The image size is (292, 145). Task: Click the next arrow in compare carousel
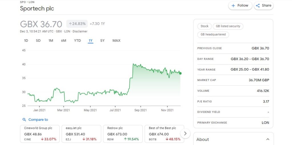(x=185, y=133)
